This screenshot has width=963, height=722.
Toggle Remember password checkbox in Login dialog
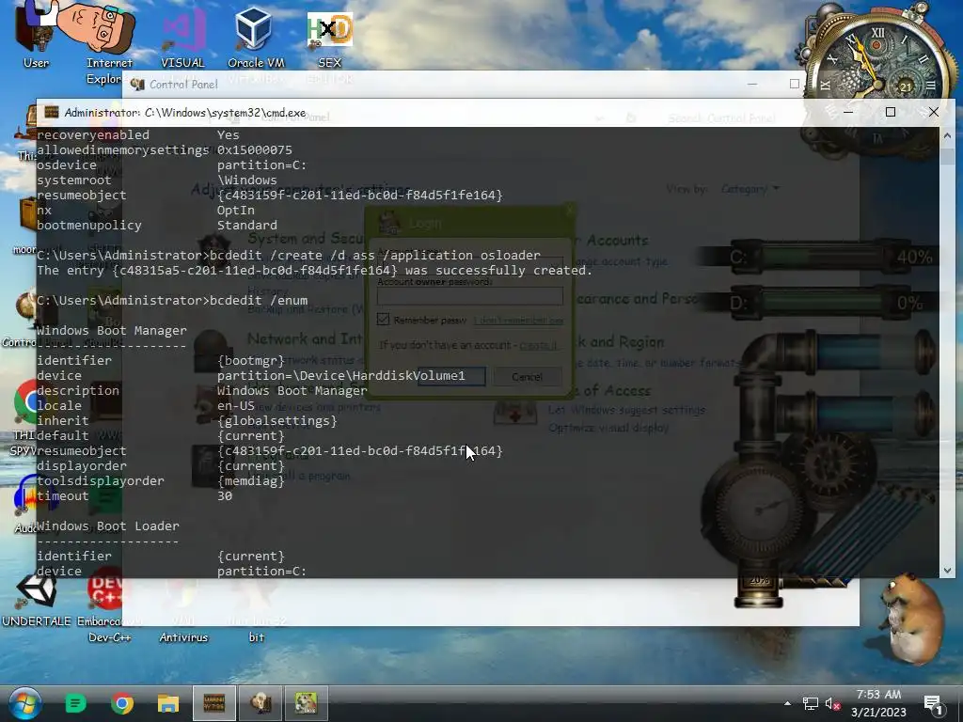pyautogui.click(x=384, y=320)
